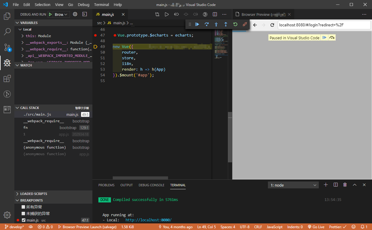Resume script from Paused in Visual Studio Code banner
The width and height of the screenshot is (372, 230).
coord(324,38)
